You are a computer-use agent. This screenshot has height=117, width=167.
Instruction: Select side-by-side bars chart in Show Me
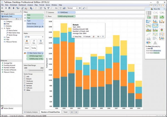(x=162, y=22)
